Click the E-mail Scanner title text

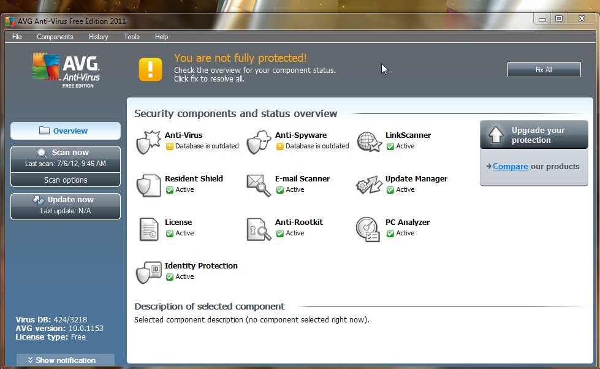[302, 179]
